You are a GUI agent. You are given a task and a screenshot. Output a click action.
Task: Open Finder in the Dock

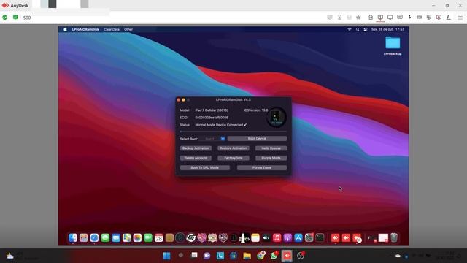click(73, 237)
